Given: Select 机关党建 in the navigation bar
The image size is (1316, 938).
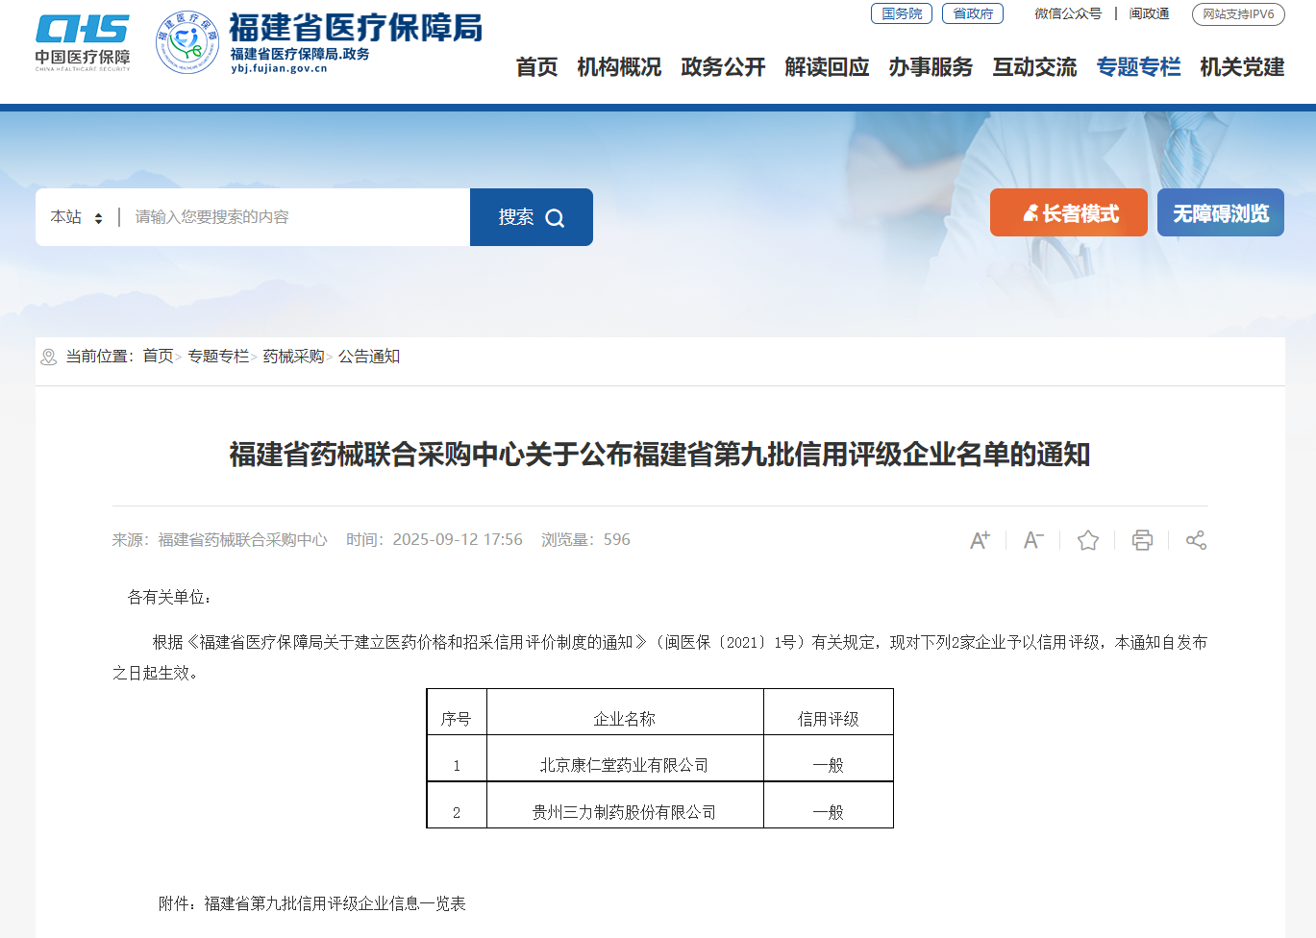Looking at the screenshot, I should coord(1242,67).
